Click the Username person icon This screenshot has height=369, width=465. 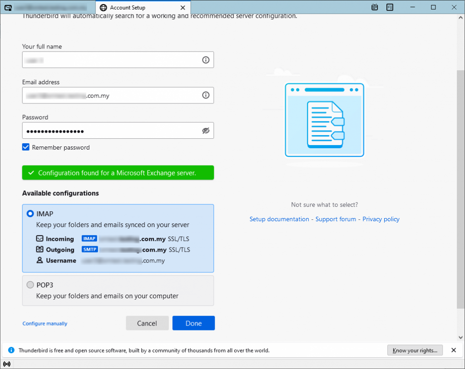[x=40, y=260]
